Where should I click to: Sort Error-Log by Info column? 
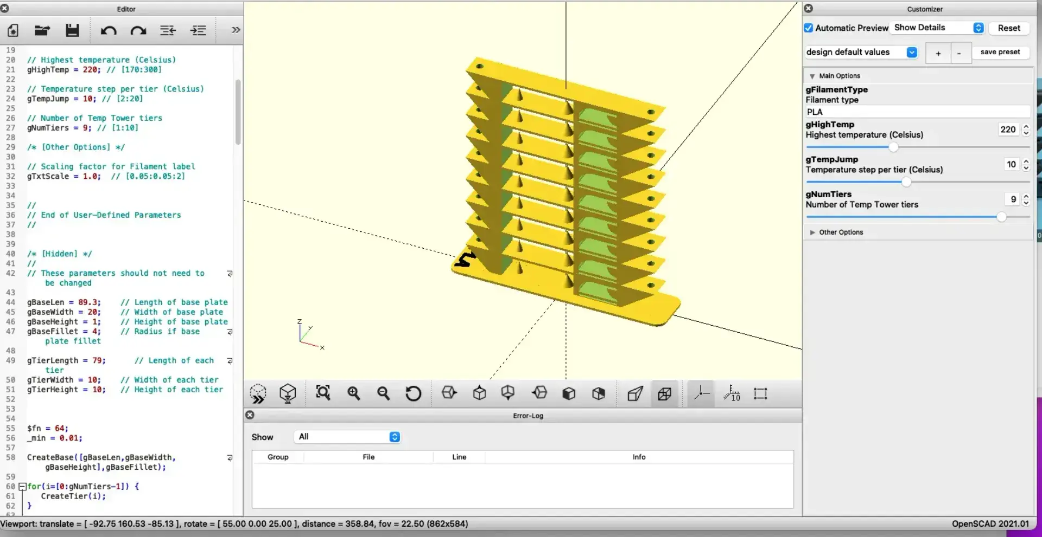(x=639, y=457)
